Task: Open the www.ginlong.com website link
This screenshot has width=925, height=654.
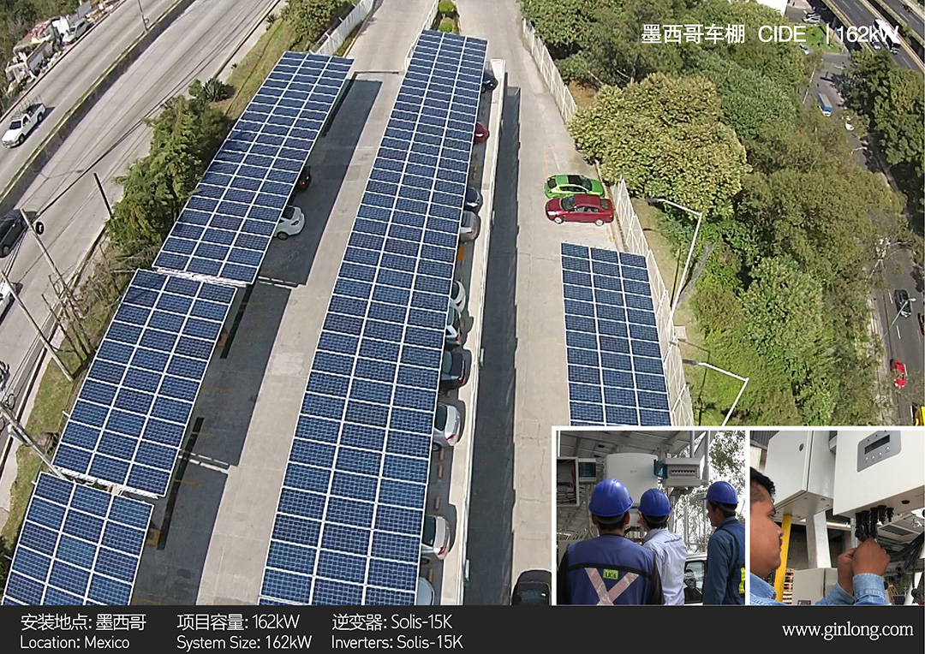Action: (847, 630)
